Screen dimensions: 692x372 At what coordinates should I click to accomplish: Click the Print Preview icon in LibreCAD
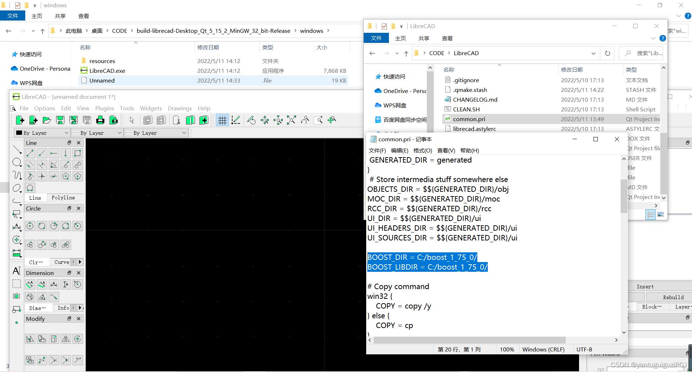pyautogui.click(x=114, y=120)
